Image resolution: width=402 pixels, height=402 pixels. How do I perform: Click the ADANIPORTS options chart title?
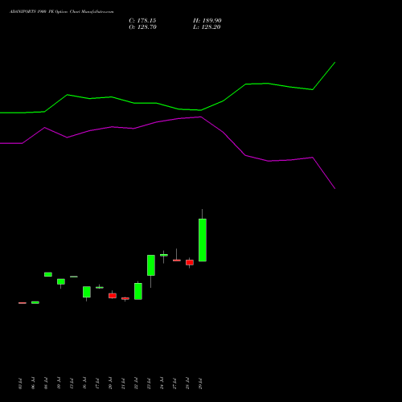(x=62, y=12)
